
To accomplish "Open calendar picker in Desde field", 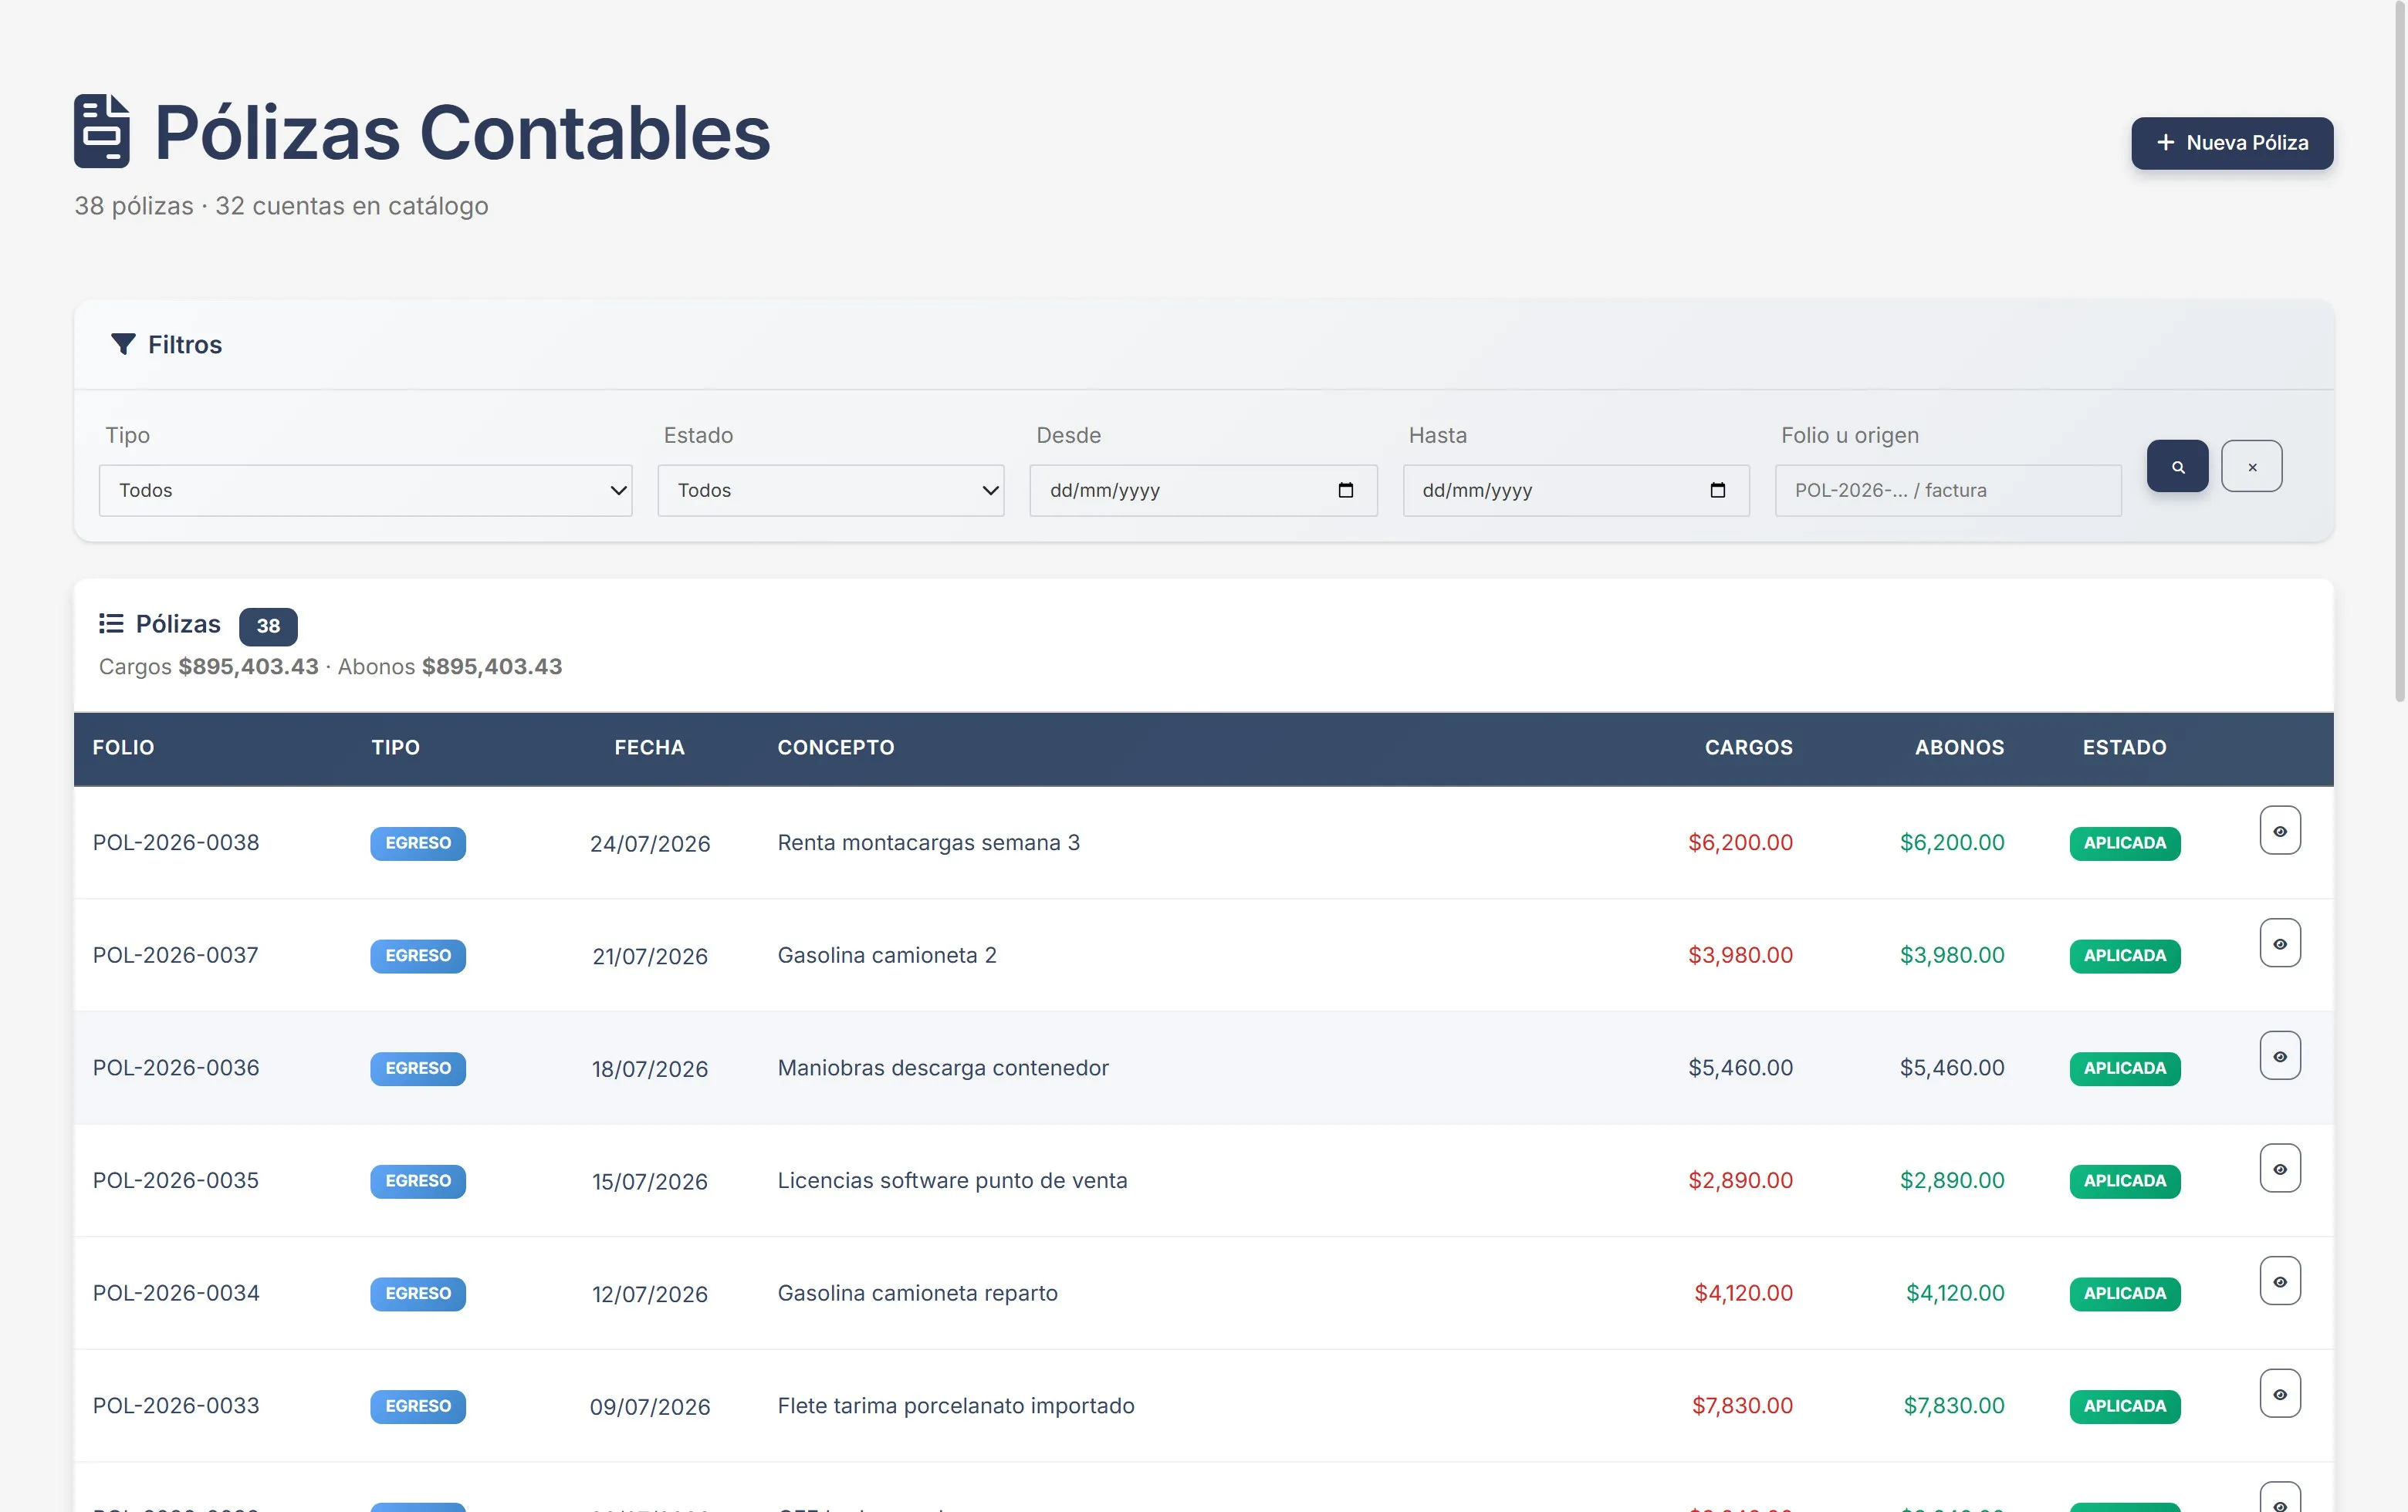I will pyautogui.click(x=1345, y=490).
